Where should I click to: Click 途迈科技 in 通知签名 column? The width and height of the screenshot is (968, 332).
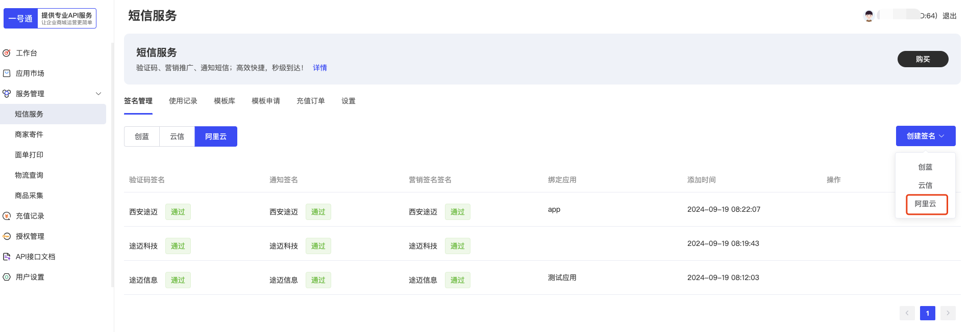point(284,246)
